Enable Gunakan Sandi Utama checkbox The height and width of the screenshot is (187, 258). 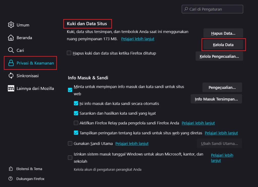70,143
